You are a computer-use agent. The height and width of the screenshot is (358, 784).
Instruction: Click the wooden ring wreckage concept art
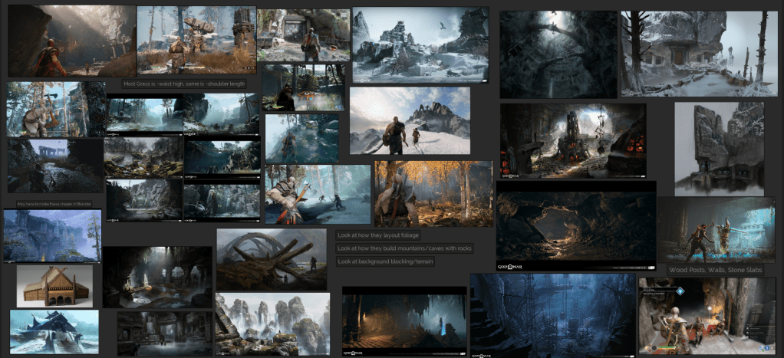pyautogui.click(x=271, y=259)
